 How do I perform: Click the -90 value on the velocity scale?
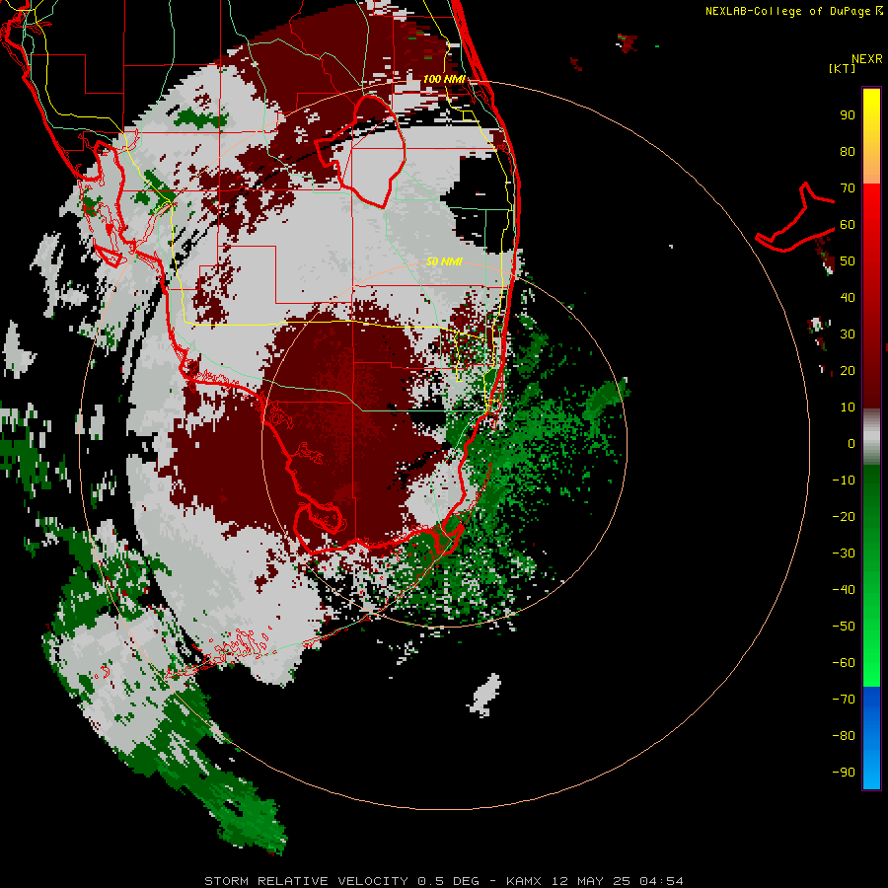point(844,773)
